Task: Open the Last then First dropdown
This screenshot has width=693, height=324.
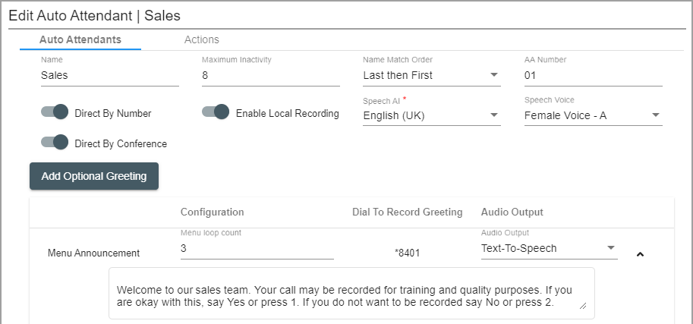Action: 432,76
